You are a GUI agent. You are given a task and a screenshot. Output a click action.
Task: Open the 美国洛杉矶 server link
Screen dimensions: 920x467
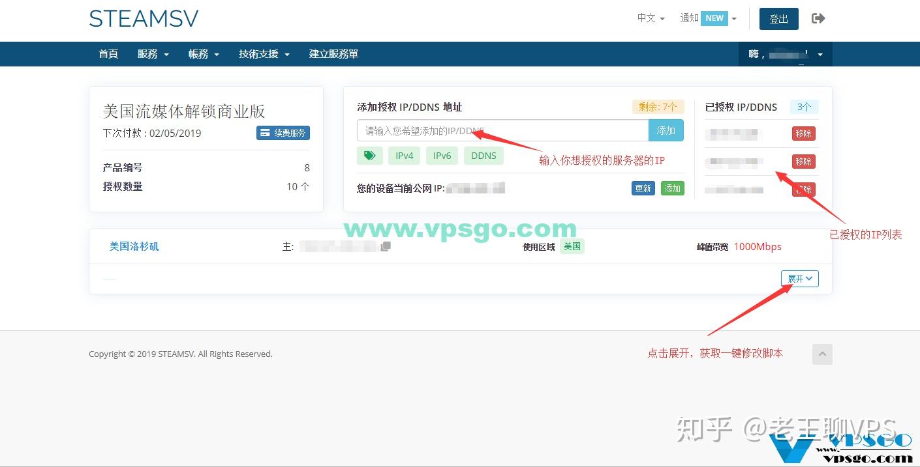134,246
